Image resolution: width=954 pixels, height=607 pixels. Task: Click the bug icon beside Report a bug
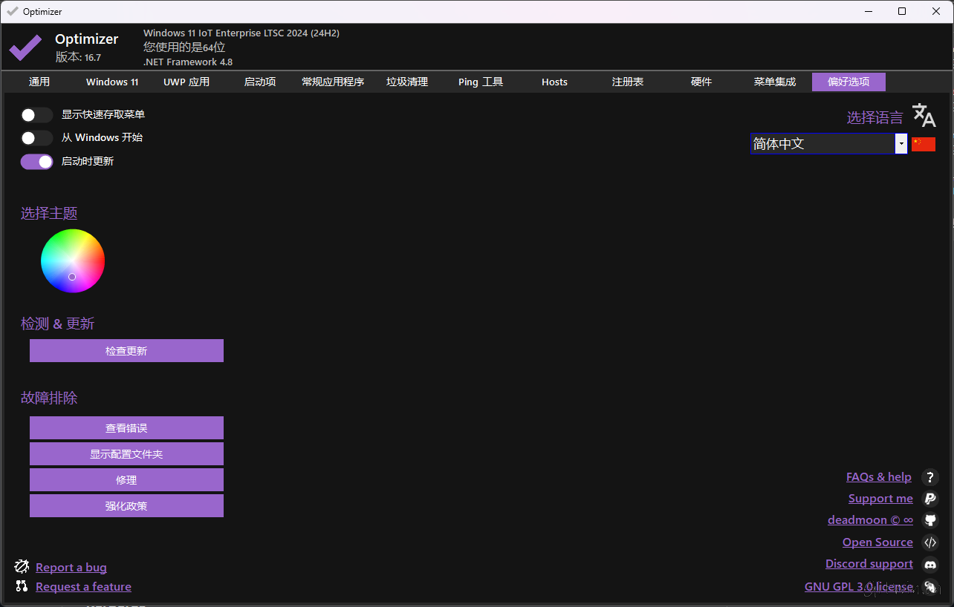22,566
